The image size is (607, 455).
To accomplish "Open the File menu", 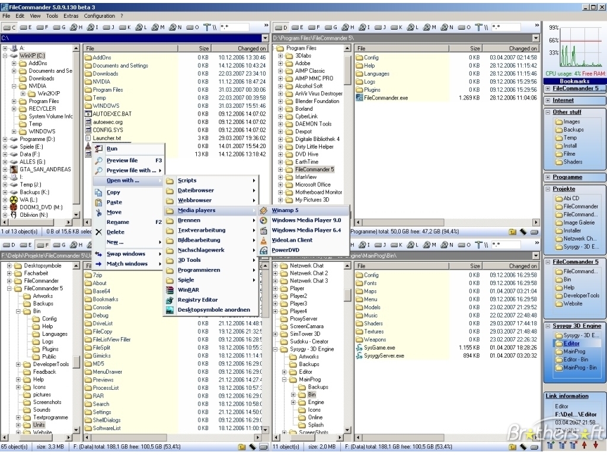I will click(x=6, y=16).
